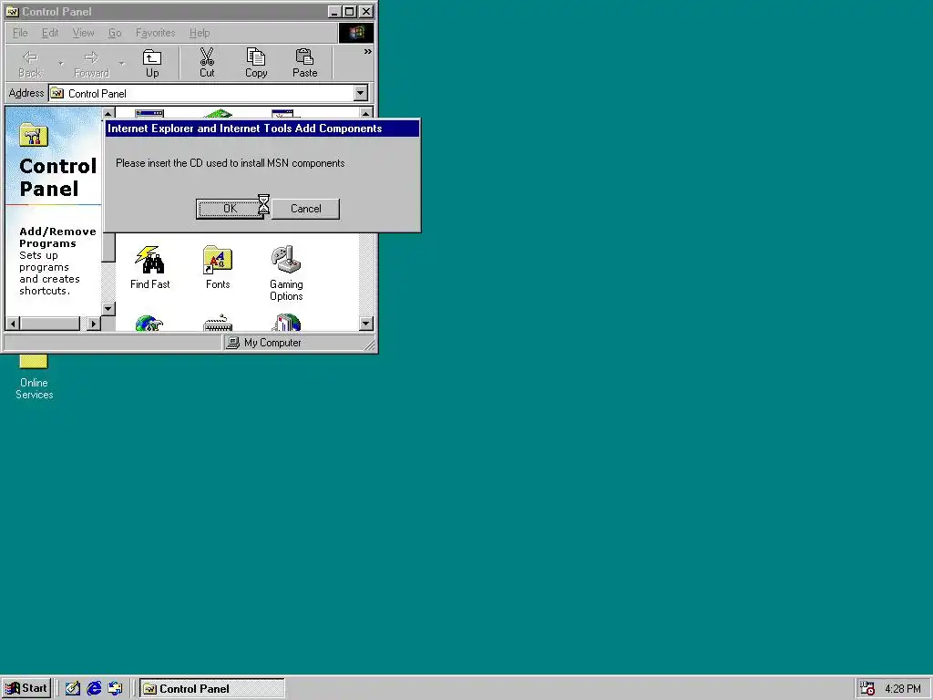
Task: Expand Back history dropdown arrow
Action: coord(61,63)
